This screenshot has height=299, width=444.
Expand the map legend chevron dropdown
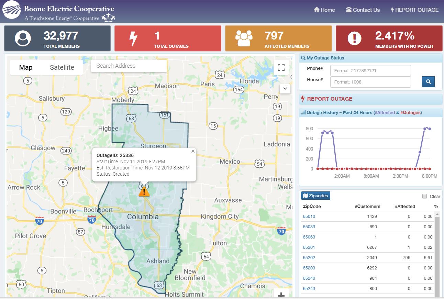coord(285,89)
